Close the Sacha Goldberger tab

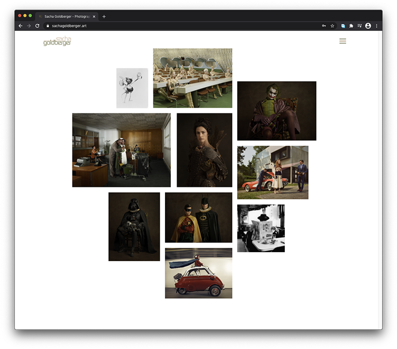94,16
